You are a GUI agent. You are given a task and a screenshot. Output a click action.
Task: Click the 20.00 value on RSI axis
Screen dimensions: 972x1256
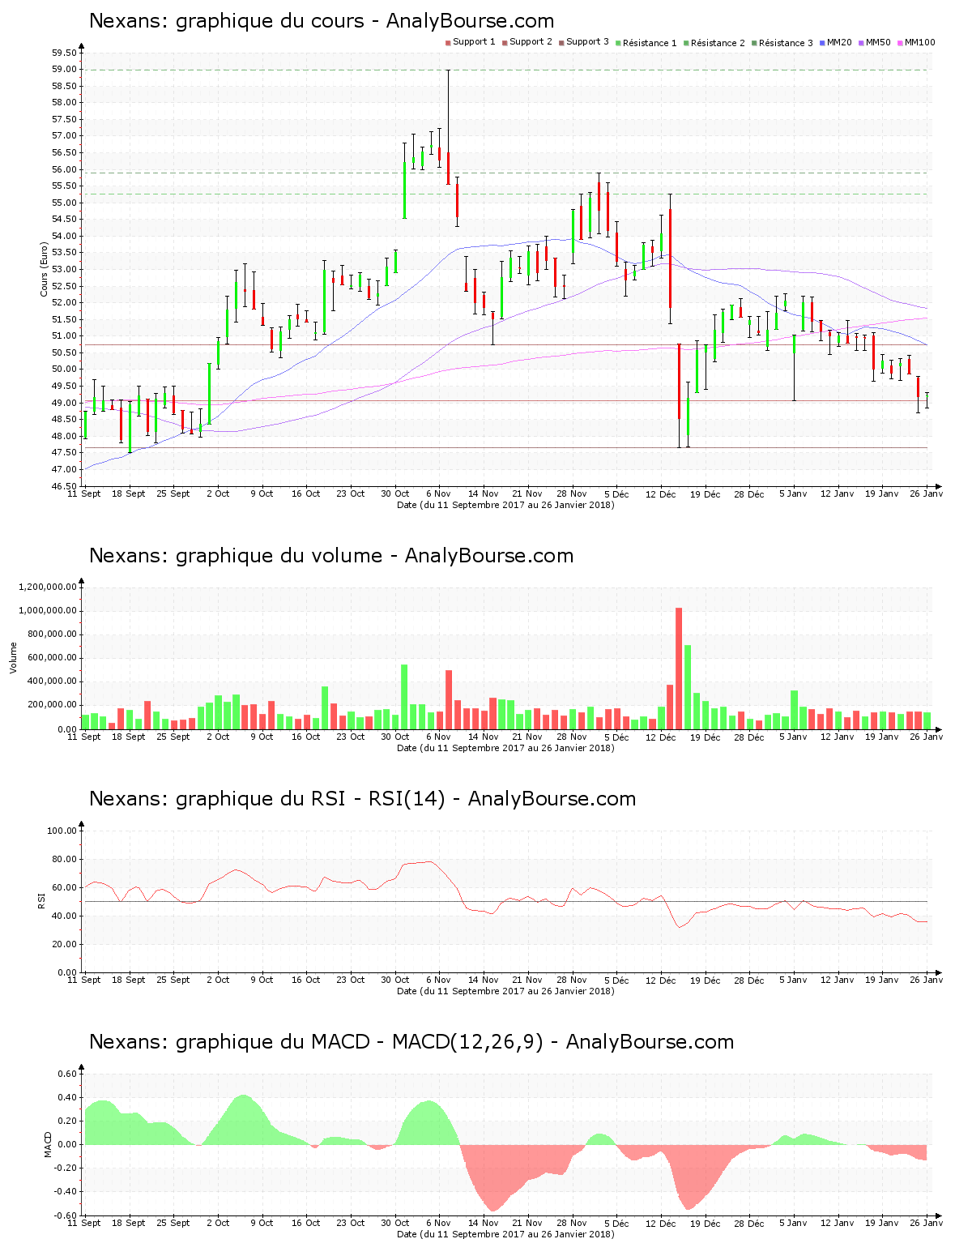tap(64, 944)
